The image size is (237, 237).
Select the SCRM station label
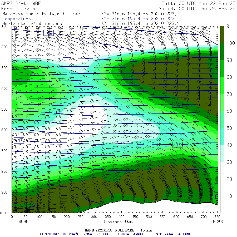click(24, 221)
